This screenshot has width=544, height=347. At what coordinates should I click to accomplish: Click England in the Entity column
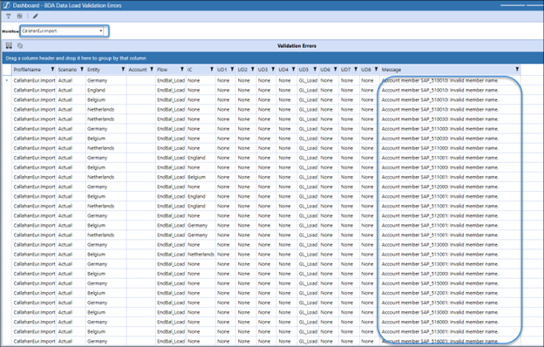click(x=96, y=90)
